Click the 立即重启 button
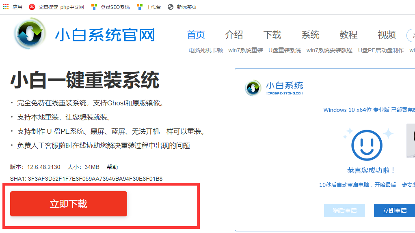The width and height of the screenshot is (415, 233). [394, 211]
